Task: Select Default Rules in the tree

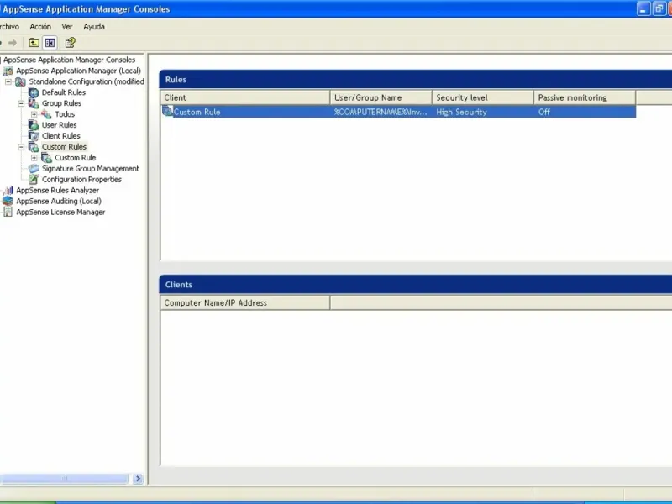Action: (64, 92)
